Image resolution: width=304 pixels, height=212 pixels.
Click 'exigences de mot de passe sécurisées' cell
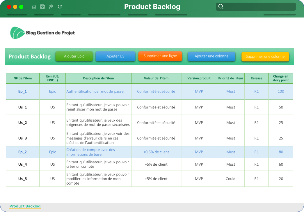point(99,122)
